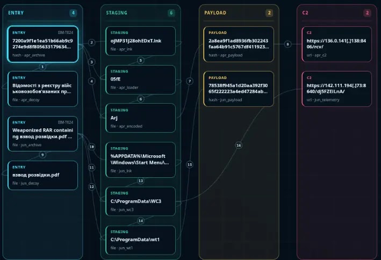Click the STAGING column count badge 6

pos(171,13)
